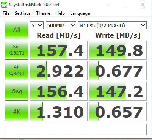Open the Theme menu
This screenshot has height=140, width=152.
(43, 13)
